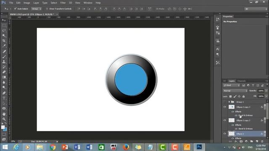The height and width of the screenshot is (151, 269).
Task: Open the Layer menu
Action: coord(36,3)
